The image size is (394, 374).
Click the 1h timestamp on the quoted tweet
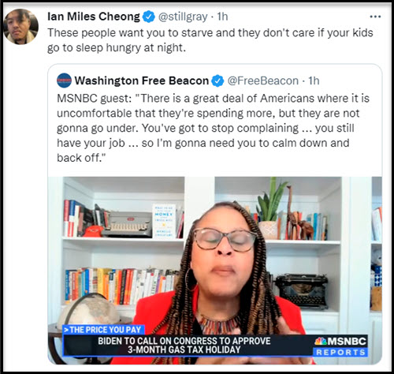314,80
